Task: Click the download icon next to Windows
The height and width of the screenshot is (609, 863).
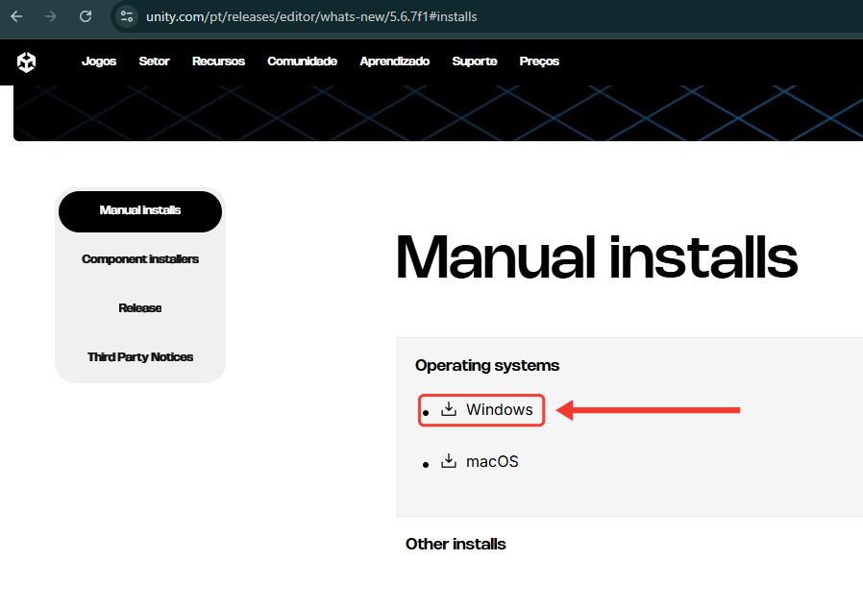Action: point(449,409)
